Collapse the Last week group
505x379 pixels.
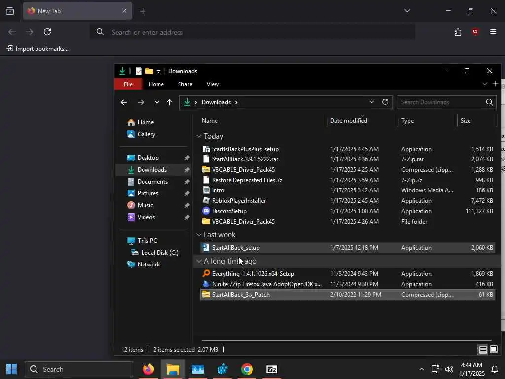coord(199,235)
